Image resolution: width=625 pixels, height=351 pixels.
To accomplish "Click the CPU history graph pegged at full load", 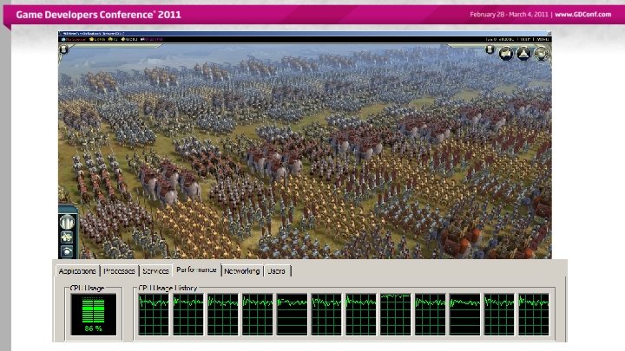I will [396, 315].
